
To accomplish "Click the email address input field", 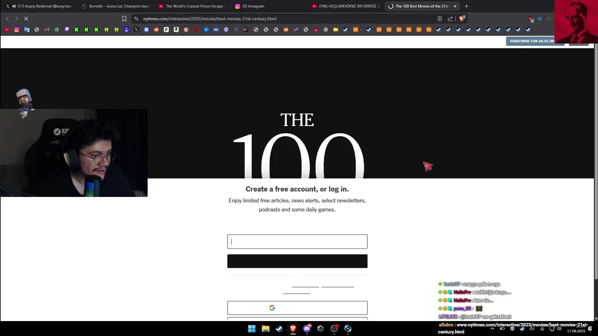I will pos(297,242).
